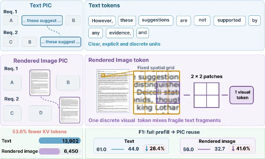The height and width of the screenshot is (159, 265).
Task: Select box B in Text PIC Req. 2 row
Action: pos(29,42)
